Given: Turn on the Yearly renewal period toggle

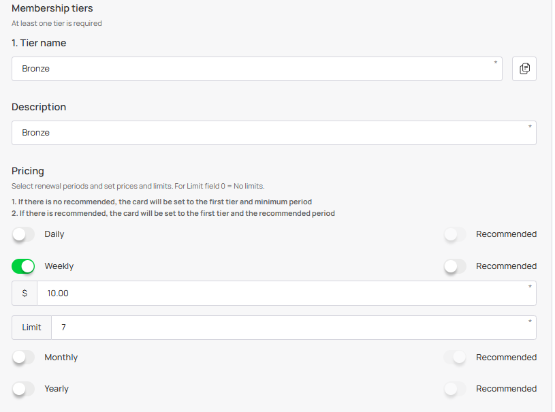Looking at the screenshot, I should [x=23, y=389].
